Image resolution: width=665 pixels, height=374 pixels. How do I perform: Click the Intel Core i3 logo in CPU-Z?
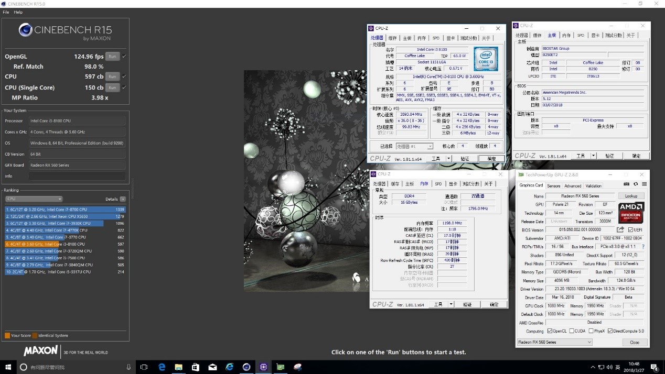pyautogui.click(x=486, y=59)
